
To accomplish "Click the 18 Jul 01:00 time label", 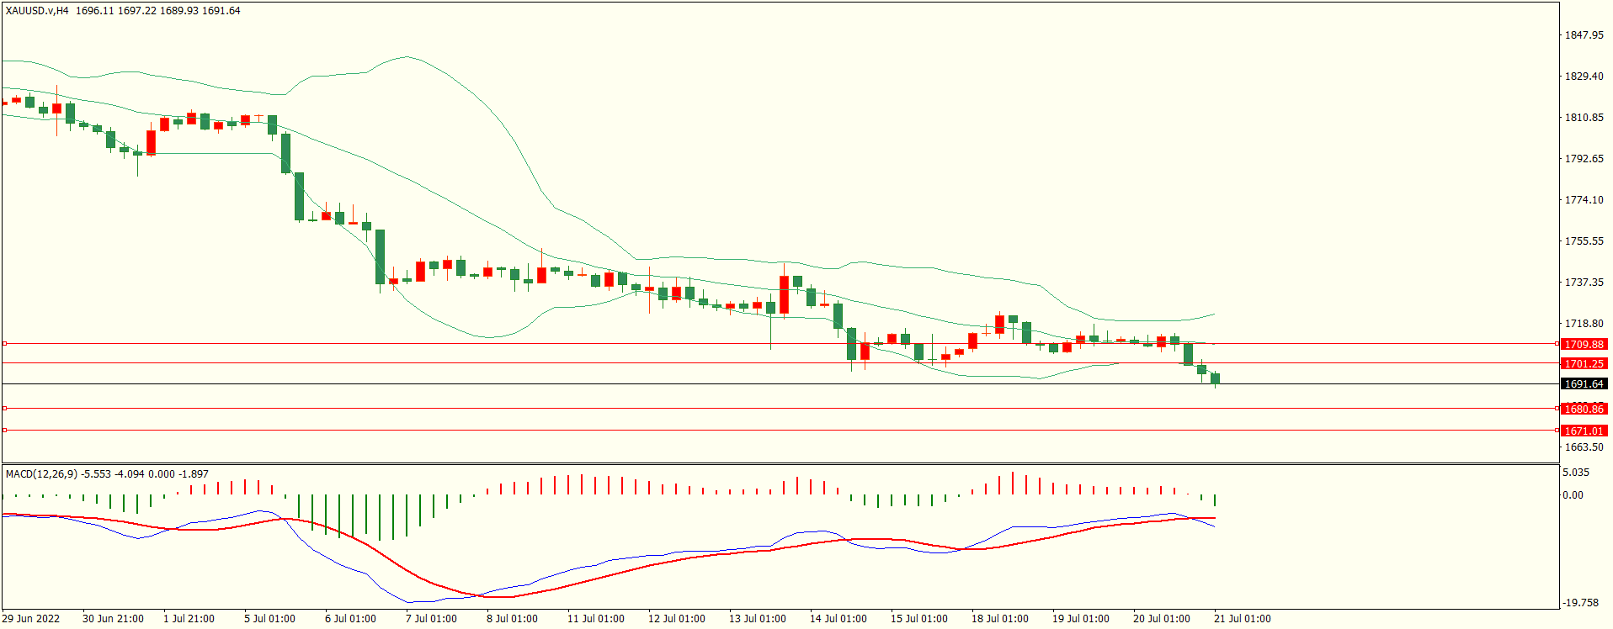I will 1000,619.
